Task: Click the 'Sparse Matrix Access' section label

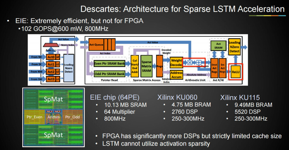Action: point(147,80)
